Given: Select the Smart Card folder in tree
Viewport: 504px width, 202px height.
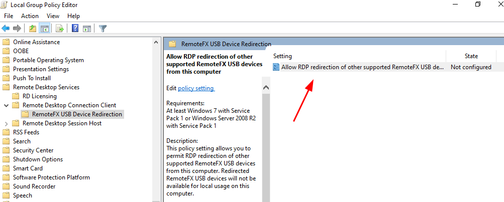Looking at the screenshot, I should (28, 168).
